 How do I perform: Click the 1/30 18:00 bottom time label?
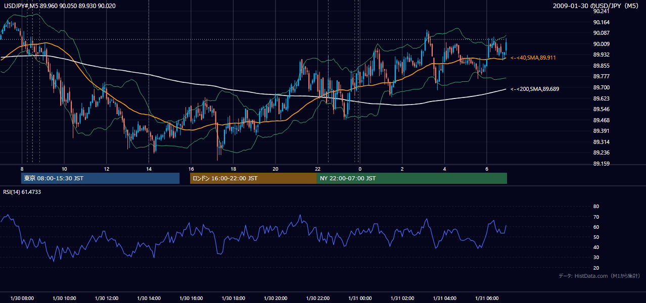(233, 298)
